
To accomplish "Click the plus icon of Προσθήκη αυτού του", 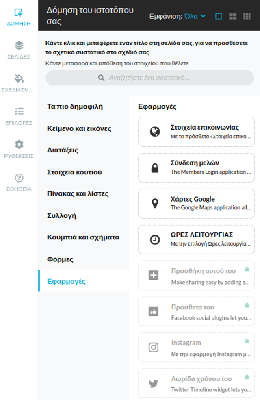I will point(154,275).
